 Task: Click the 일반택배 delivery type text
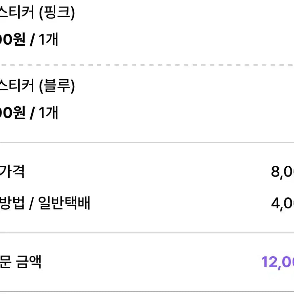[64, 203]
